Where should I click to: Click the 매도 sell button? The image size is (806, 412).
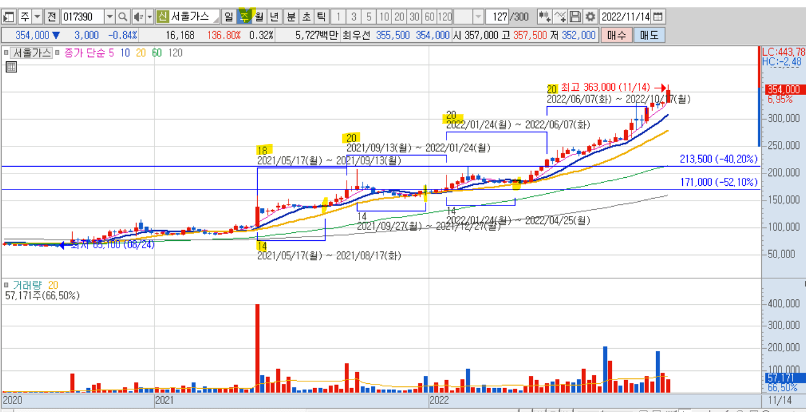click(650, 36)
